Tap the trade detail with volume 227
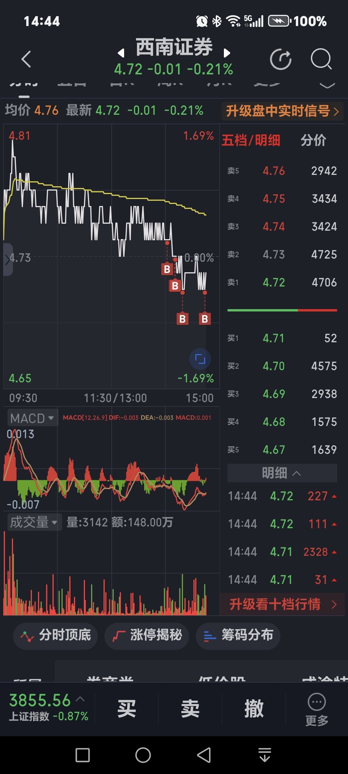Screen dimensions: 348x774 [282, 496]
